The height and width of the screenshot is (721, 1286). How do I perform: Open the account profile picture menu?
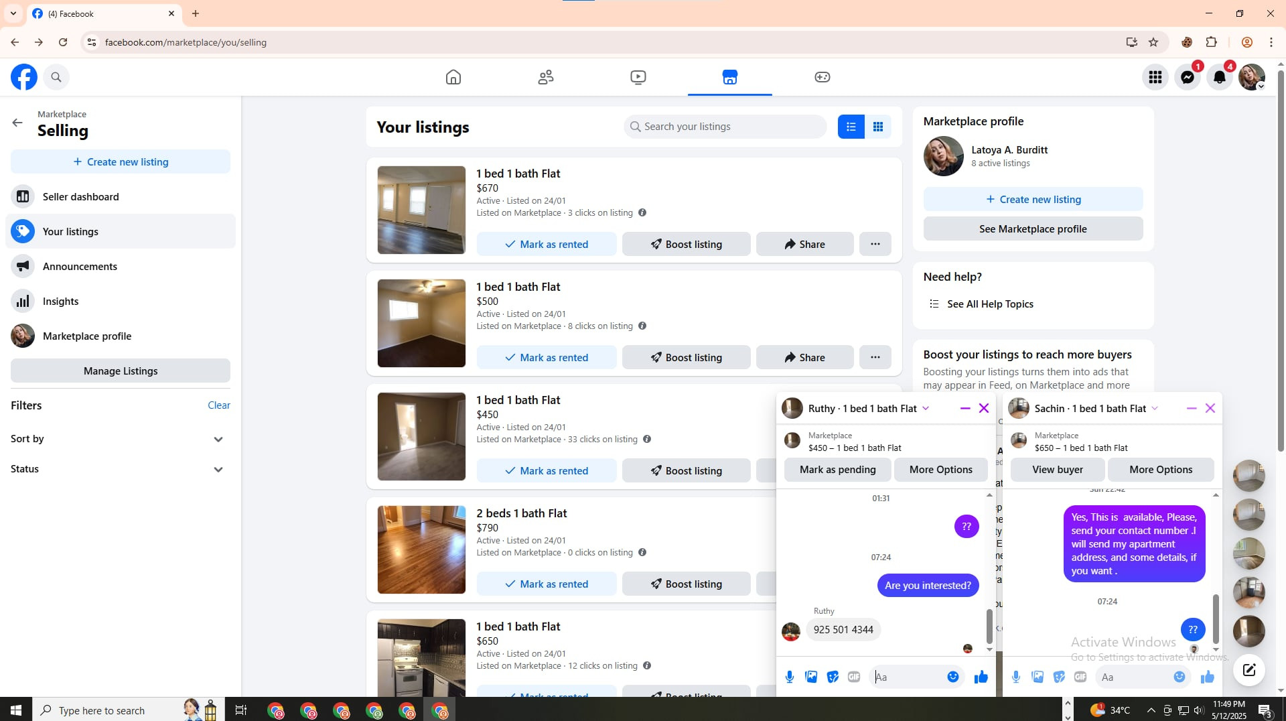[1252, 77]
